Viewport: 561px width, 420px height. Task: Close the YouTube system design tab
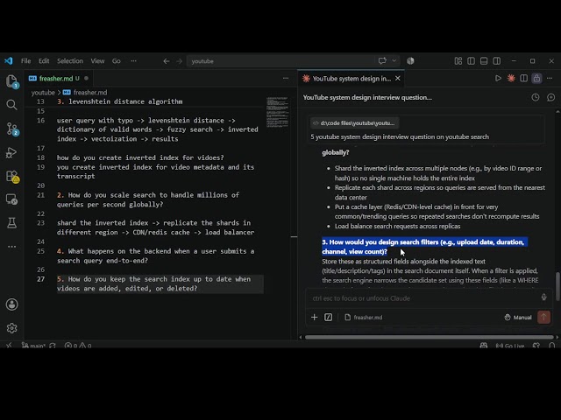(x=397, y=78)
